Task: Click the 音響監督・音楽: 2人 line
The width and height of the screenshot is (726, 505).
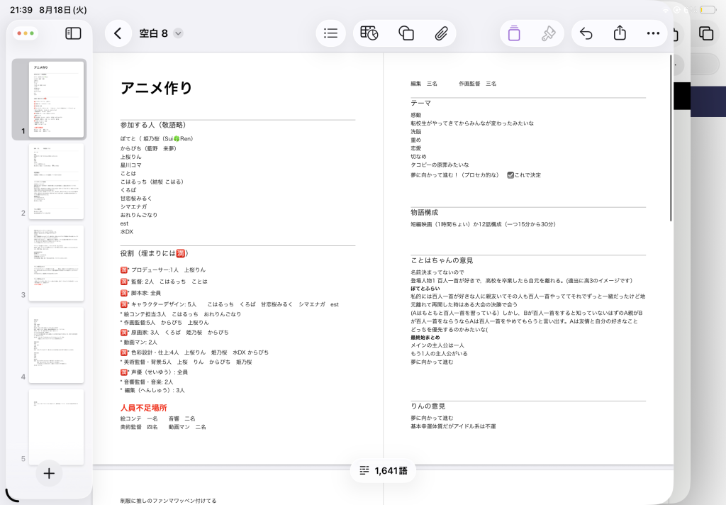Action: [x=147, y=382]
